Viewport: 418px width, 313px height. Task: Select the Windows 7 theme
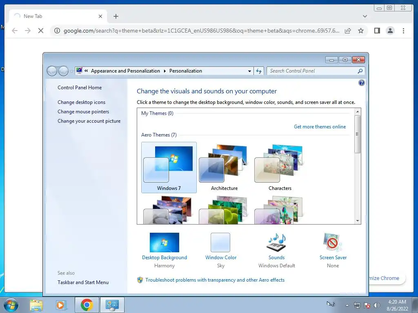(x=169, y=167)
